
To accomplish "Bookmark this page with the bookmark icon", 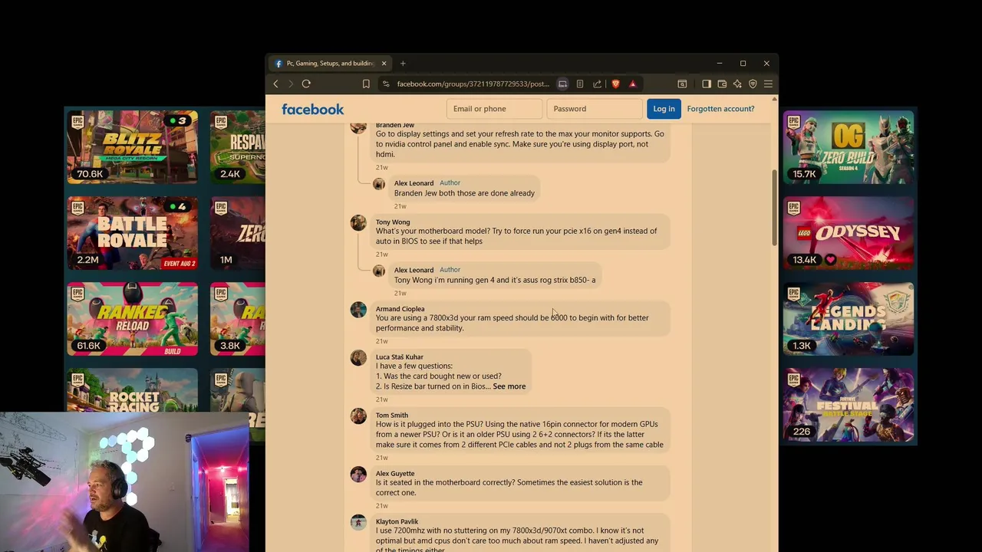I will 366,84.
